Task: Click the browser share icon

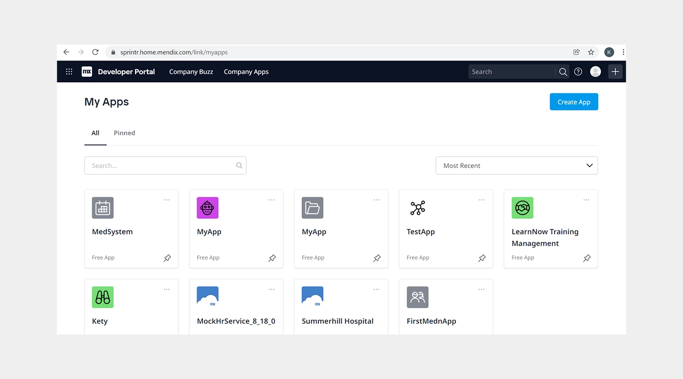Action: 576,52
